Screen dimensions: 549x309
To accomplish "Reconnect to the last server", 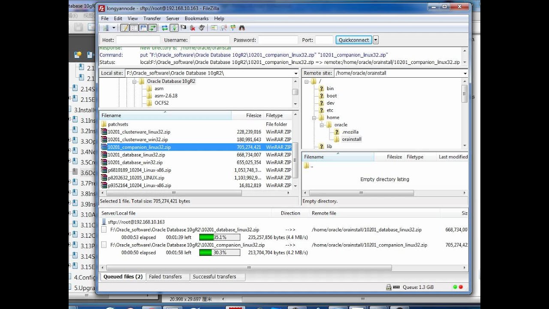I will click(x=202, y=28).
